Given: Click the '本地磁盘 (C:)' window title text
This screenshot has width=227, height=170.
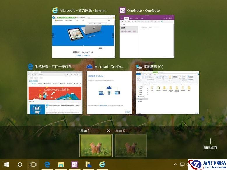Looking at the screenshot, I should click(x=153, y=67).
